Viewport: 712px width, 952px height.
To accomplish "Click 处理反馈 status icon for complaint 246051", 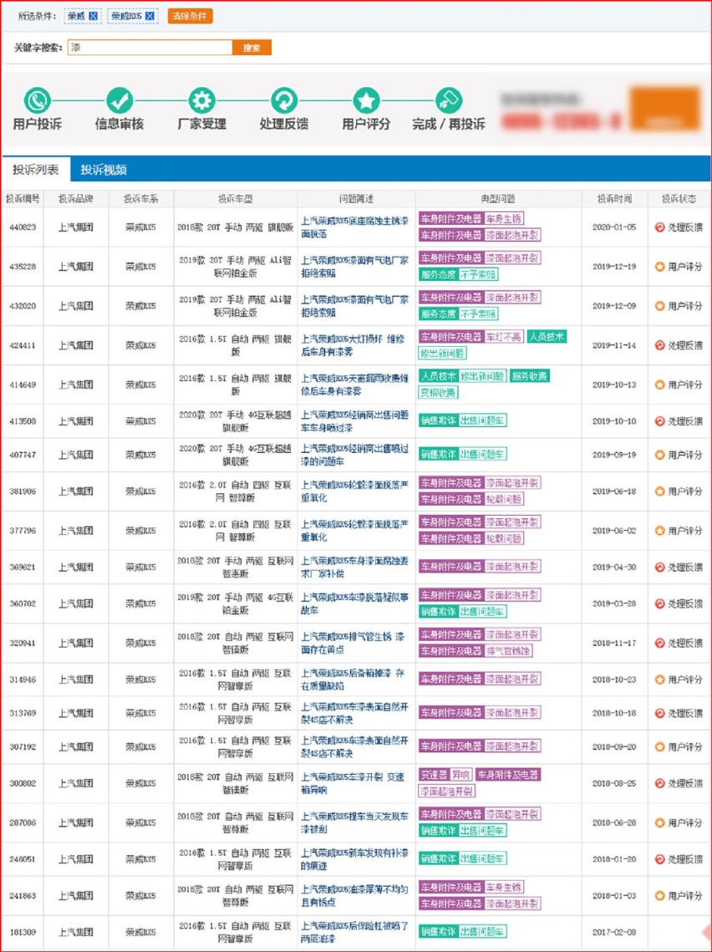I will pyautogui.click(x=660, y=859).
